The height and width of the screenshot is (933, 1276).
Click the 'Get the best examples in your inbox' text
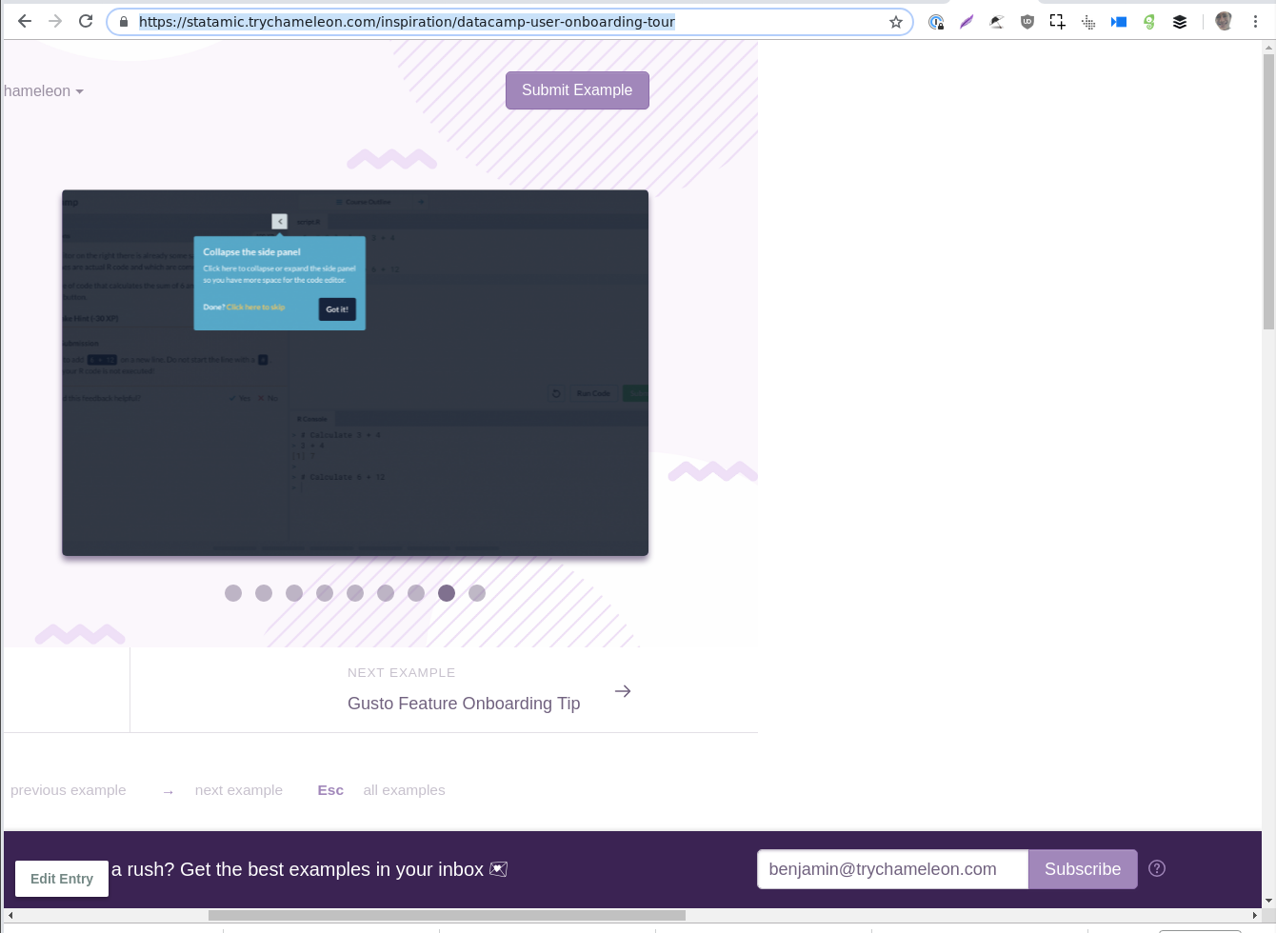click(x=331, y=869)
